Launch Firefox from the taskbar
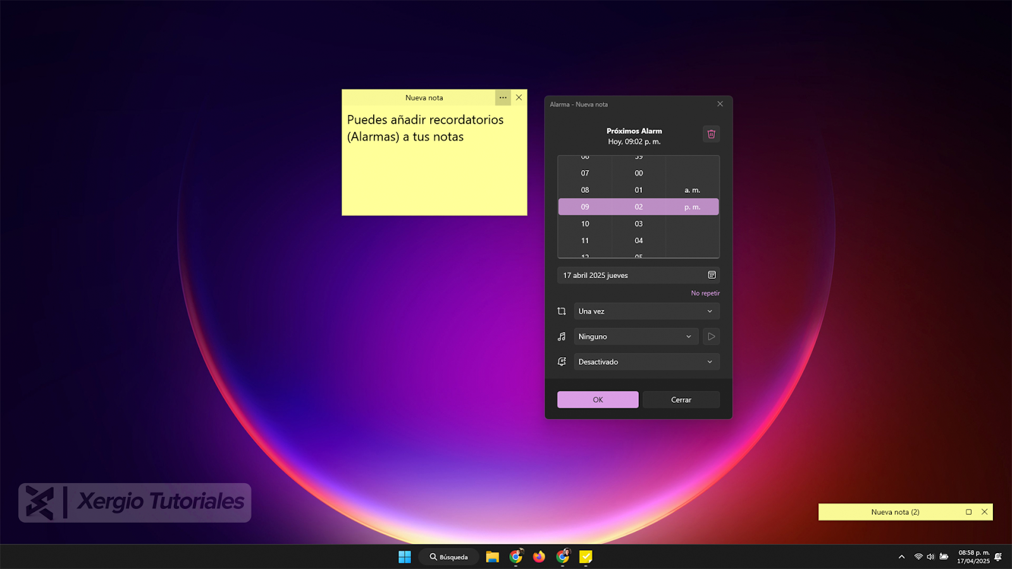This screenshot has height=569, width=1012. pos(538,557)
